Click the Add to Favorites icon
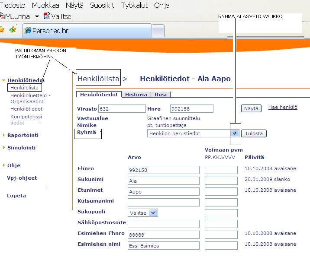The width and height of the screenshot is (310, 276). pyautogui.click(x=13, y=30)
